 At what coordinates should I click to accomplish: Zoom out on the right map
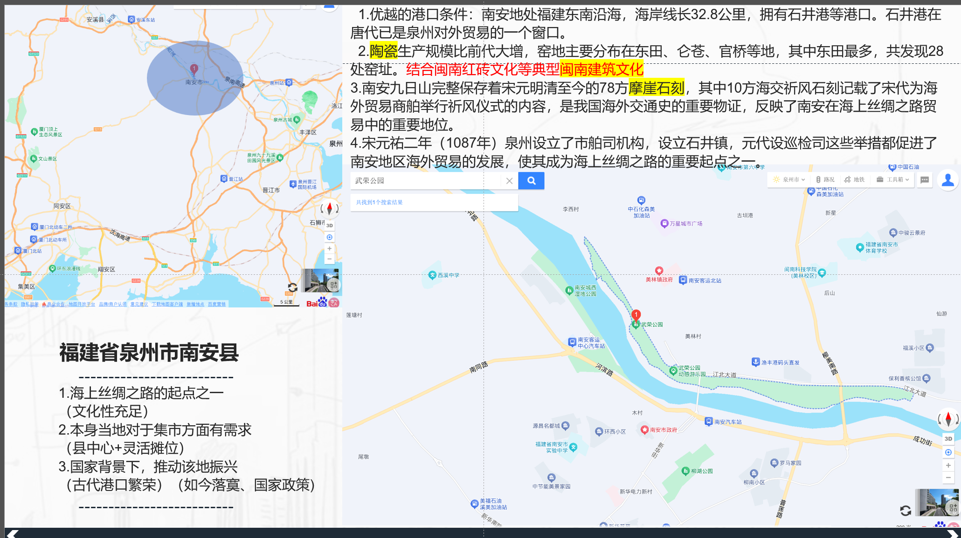[948, 477]
